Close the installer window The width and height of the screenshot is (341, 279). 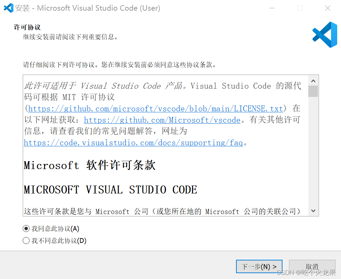(328, 8)
